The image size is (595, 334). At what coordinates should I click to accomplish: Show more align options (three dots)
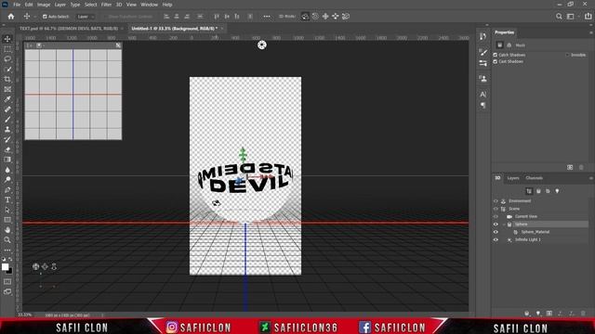[267, 17]
